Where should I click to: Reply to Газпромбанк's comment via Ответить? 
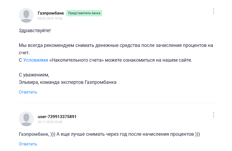point(28,92)
